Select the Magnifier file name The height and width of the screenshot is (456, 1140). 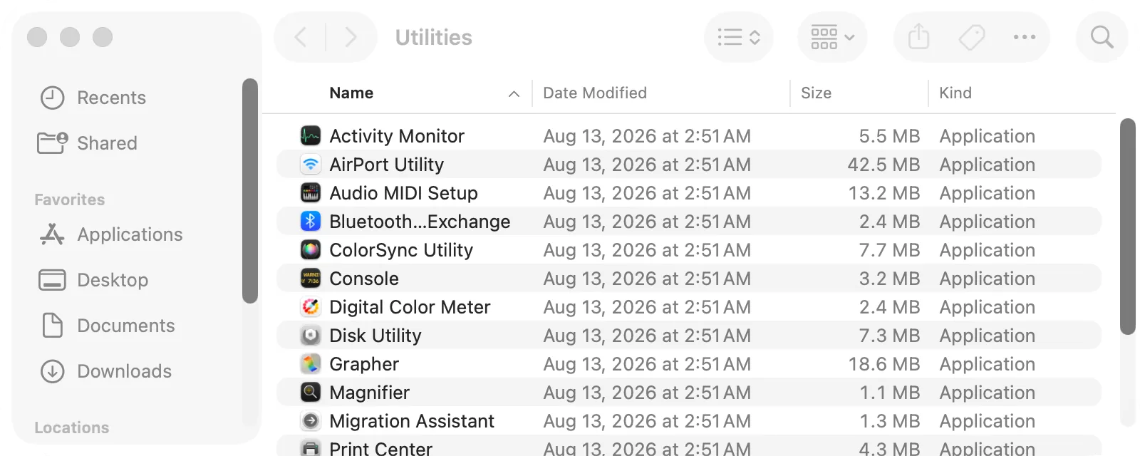point(370,392)
